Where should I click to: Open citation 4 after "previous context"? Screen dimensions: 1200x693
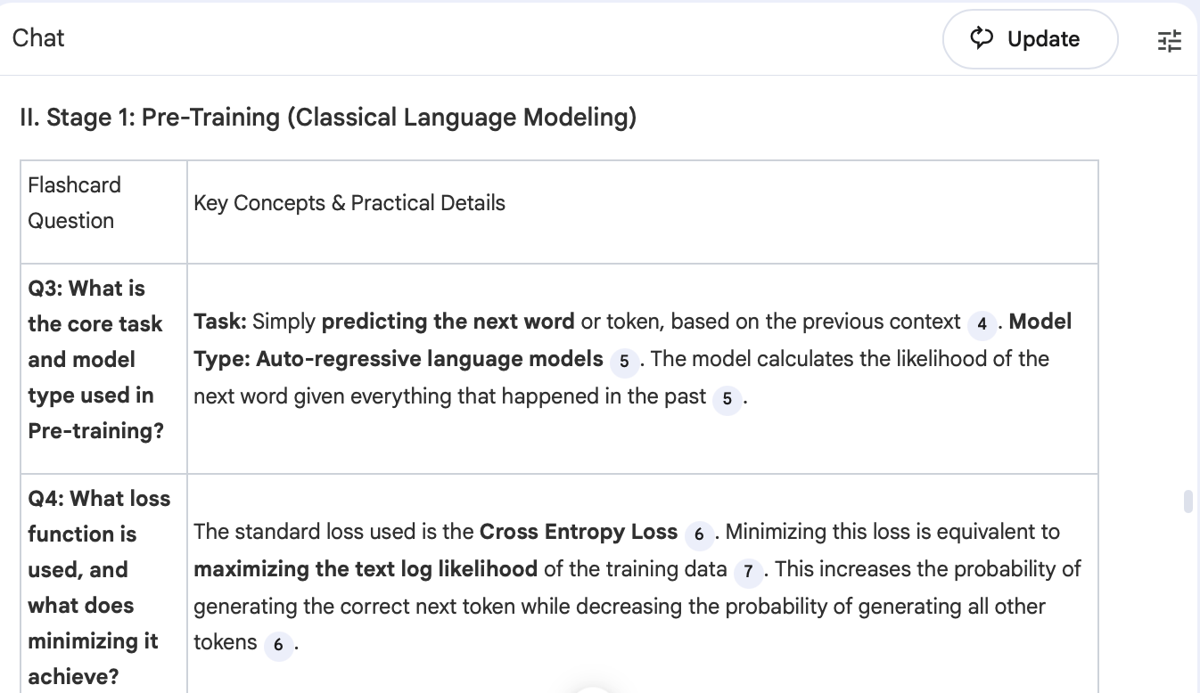982,326
